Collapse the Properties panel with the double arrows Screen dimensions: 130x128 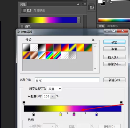(78, 4)
